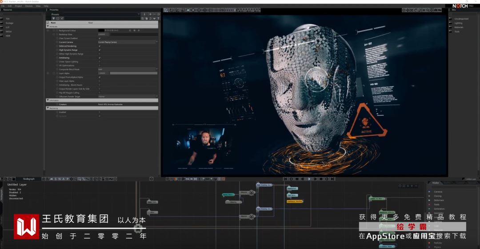Click the play button in transport controls
480x249 pixels.
(x=309, y=179)
